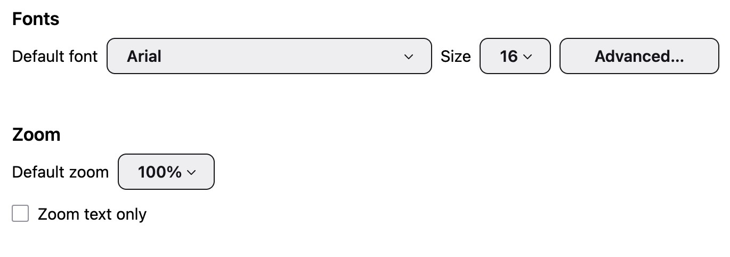Open the Default font dropdown
730x257 pixels.
(269, 56)
